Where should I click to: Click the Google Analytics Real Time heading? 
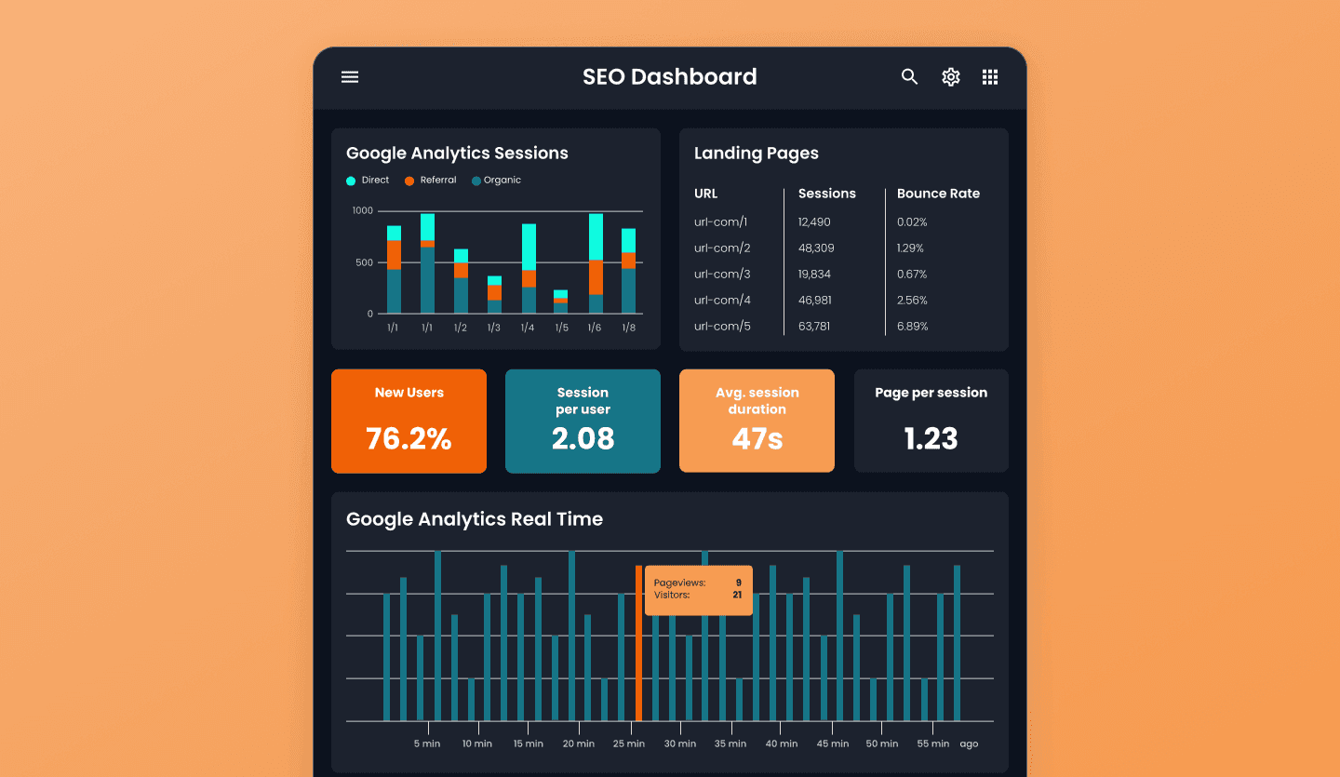pyautogui.click(x=475, y=519)
